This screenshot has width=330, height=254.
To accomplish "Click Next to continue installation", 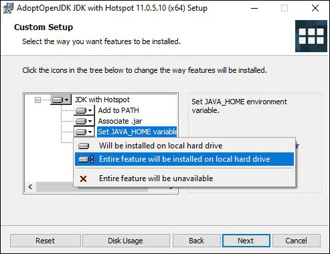I will point(246,241).
